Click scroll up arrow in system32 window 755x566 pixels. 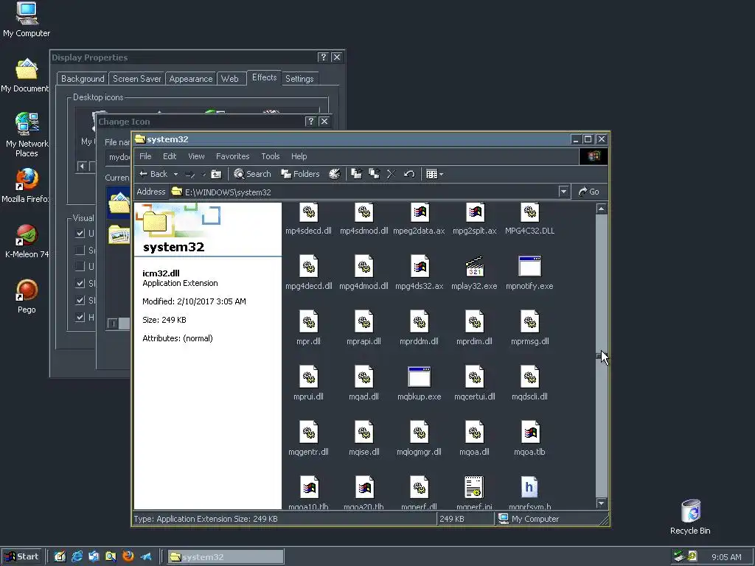click(601, 209)
